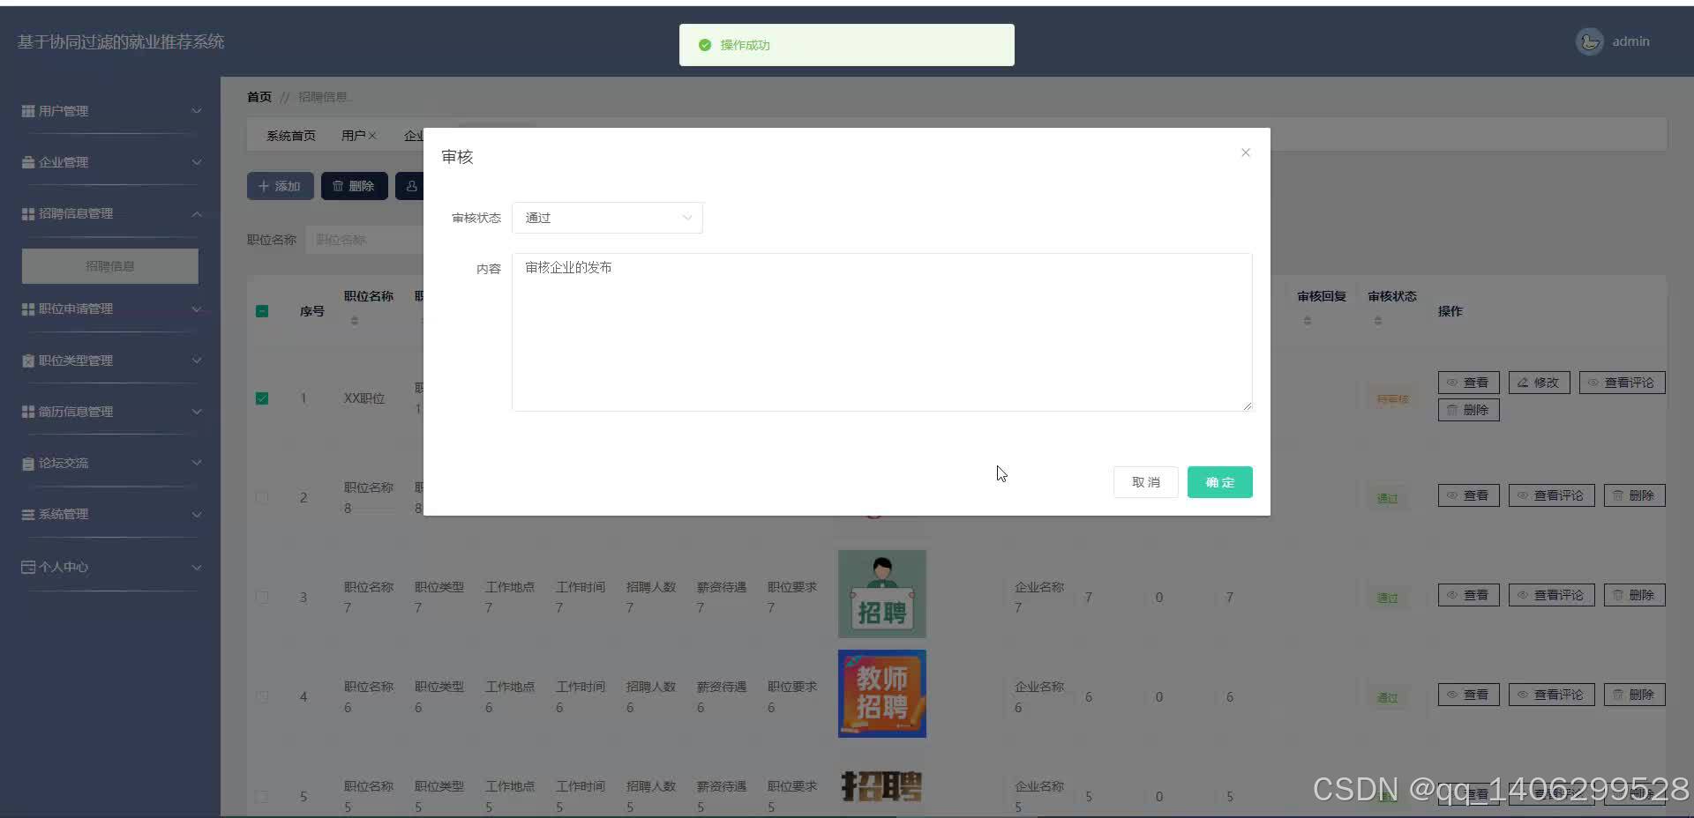Image resolution: width=1694 pixels, height=818 pixels.
Task: Close the 用户 tab with its X
Action: point(372,136)
